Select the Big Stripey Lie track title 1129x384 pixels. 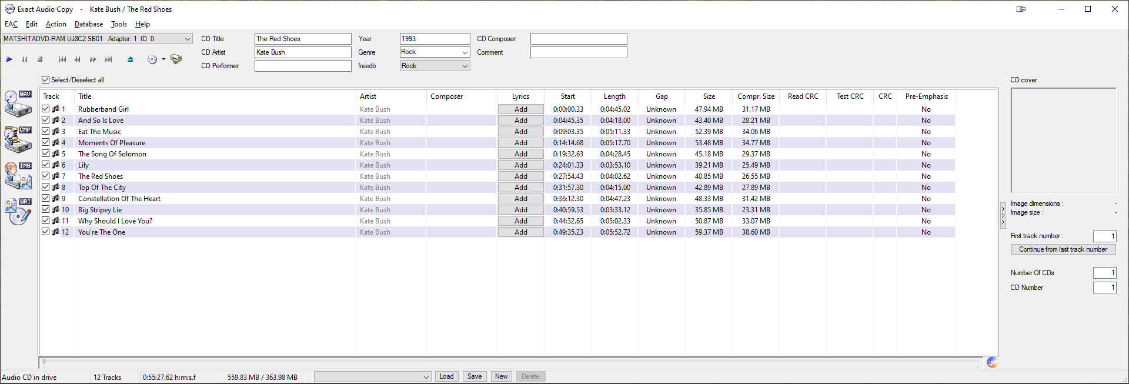tap(100, 209)
